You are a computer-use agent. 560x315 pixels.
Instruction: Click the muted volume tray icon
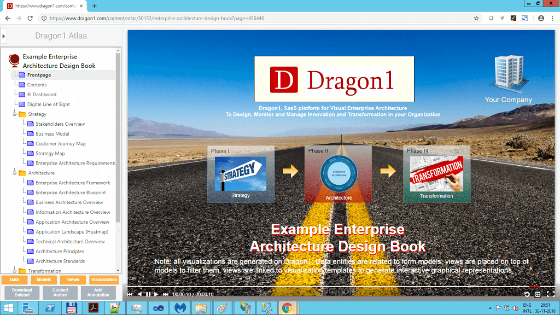point(515,308)
